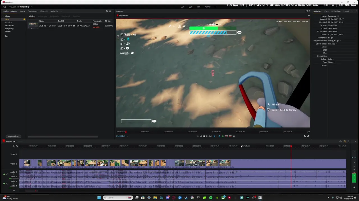Image resolution: width=359 pixels, height=201 pixels.
Task: Click the Audio 2 track label
Action: click(14, 176)
